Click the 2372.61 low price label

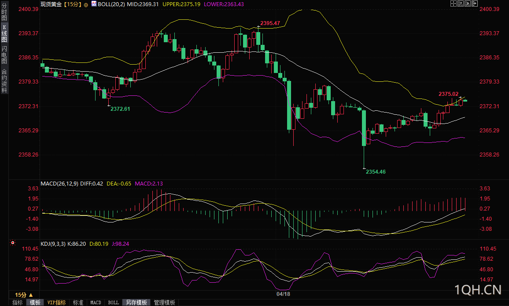pos(120,109)
